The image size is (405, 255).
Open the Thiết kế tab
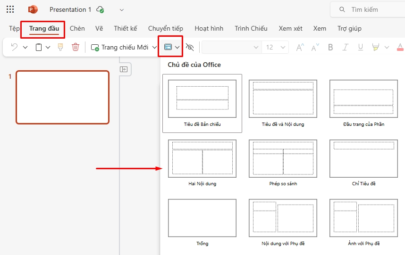(x=126, y=28)
